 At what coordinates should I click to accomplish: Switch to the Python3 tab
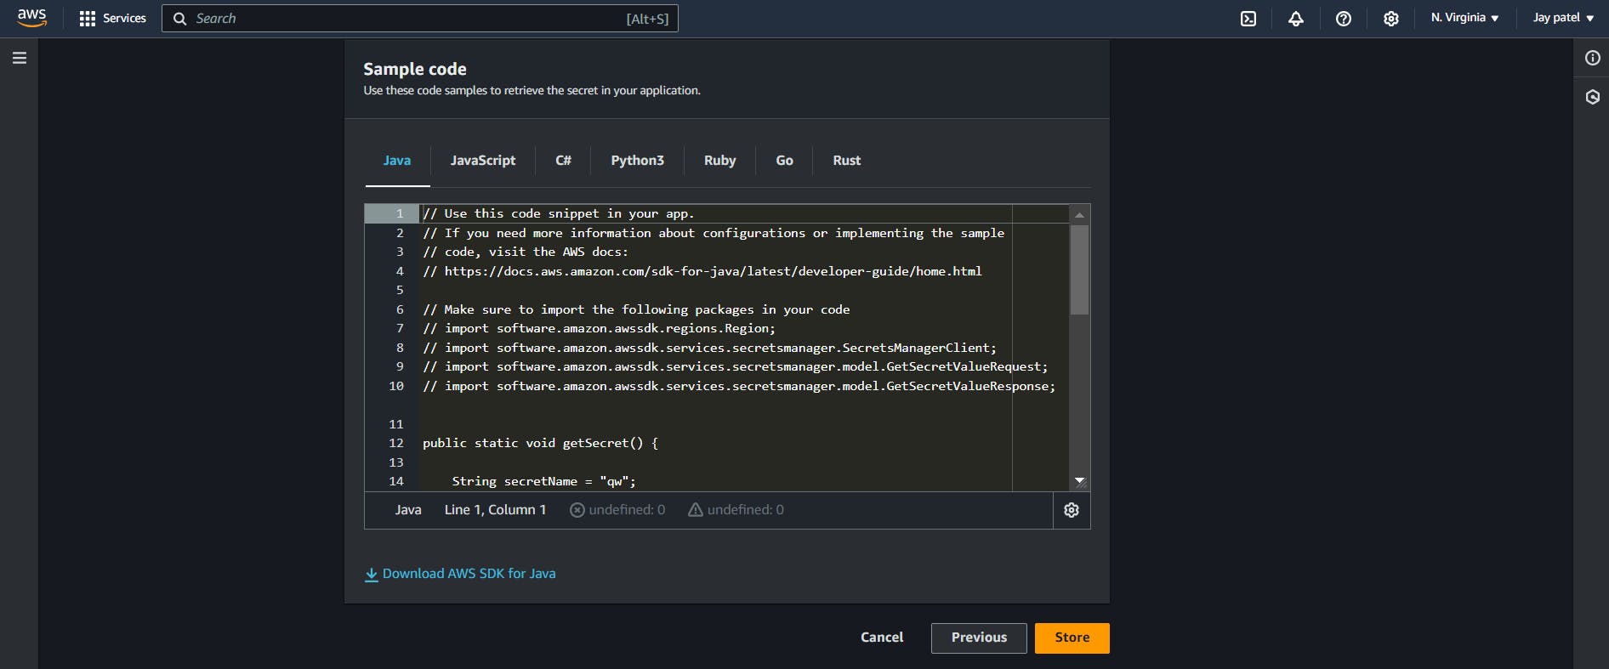pyautogui.click(x=637, y=161)
